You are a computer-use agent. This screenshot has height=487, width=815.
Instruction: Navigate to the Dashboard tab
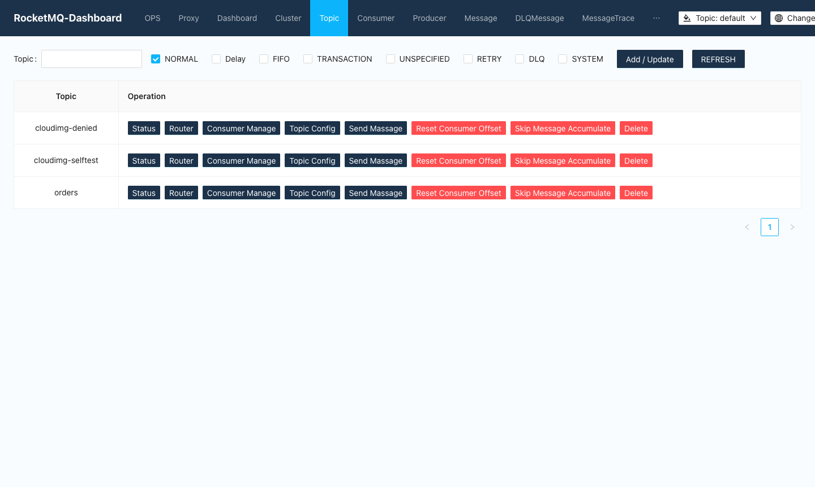(237, 18)
